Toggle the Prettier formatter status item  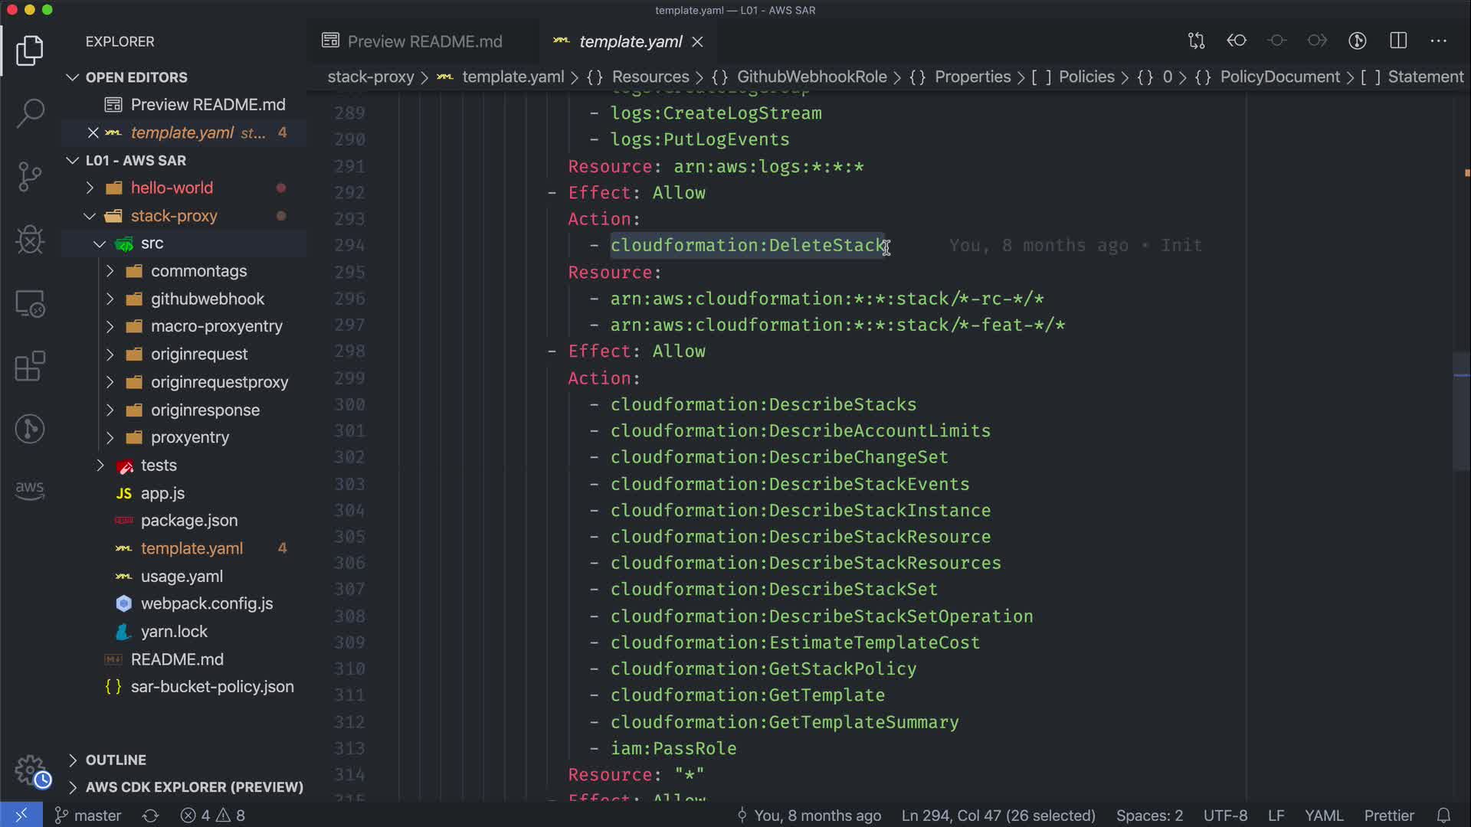point(1388,816)
